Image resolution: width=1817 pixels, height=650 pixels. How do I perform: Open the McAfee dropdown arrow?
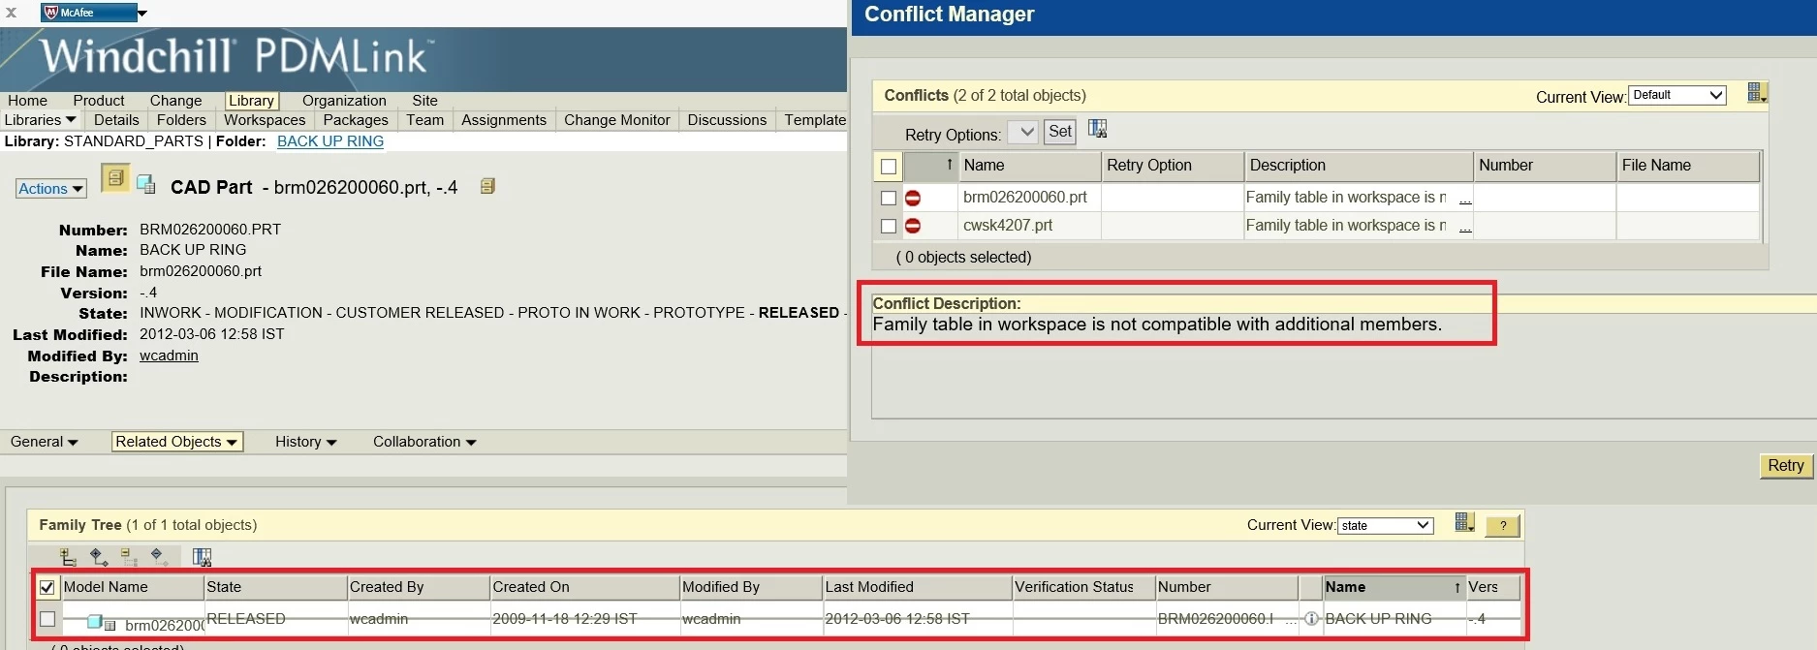pyautogui.click(x=141, y=14)
